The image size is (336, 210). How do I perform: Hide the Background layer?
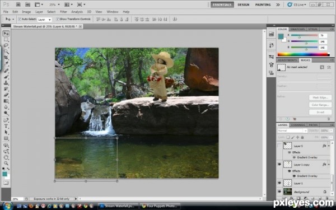pos(279,192)
